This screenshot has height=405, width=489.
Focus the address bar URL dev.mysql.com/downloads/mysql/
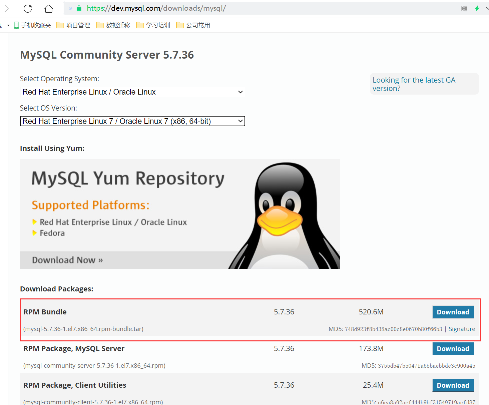click(156, 8)
